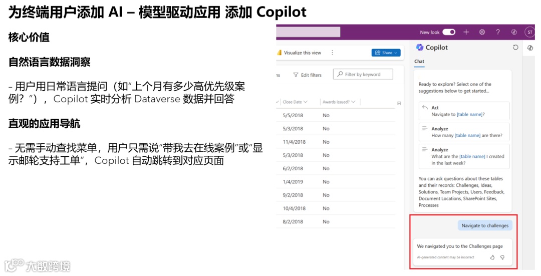Click the row dated 5/5/2018

(x=335, y=115)
